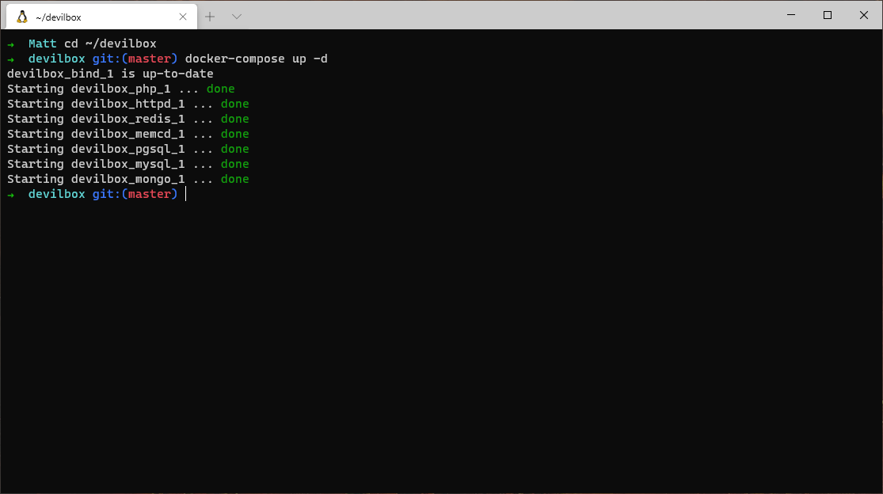The image size is (883, 494).
Task: Click 'devilbox_bind_1 is up-to-date' line
Action: point(110,74)
